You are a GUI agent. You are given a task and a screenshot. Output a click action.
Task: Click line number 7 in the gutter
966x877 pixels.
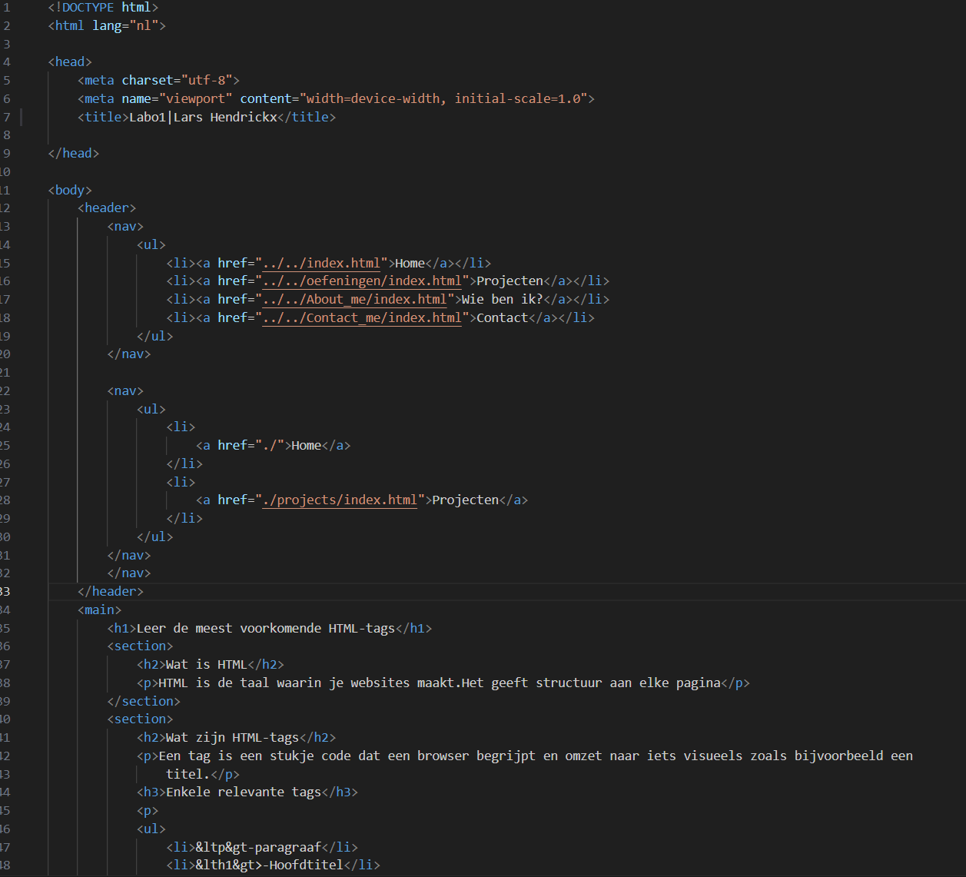coord(7,118)
